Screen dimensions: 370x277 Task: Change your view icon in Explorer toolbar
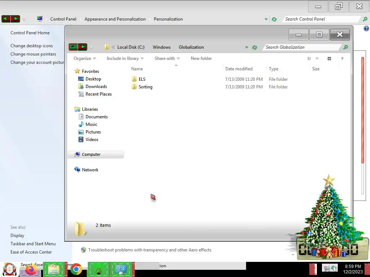tap(309, 58)
